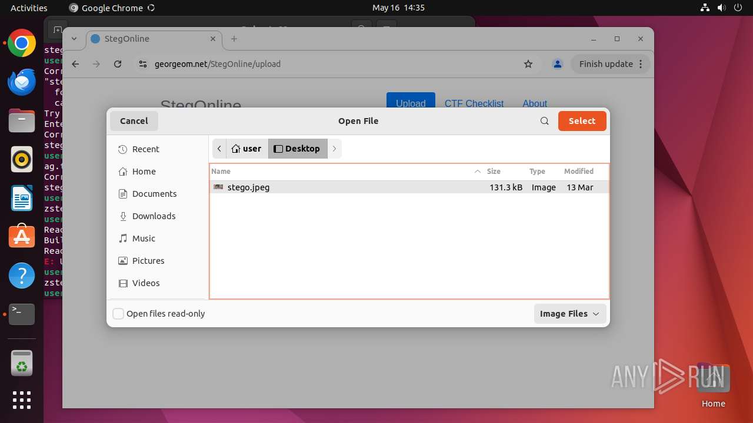Open Ubuntu Software store icon
The image size is (753, 423).
tap(22, 236)
